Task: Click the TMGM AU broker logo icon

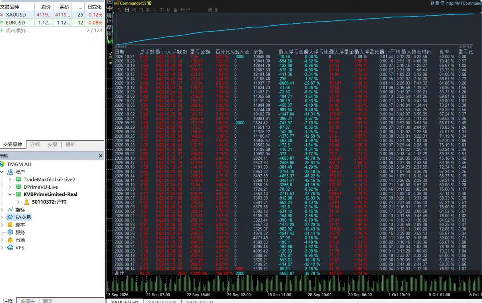Action: coord(2,164)
